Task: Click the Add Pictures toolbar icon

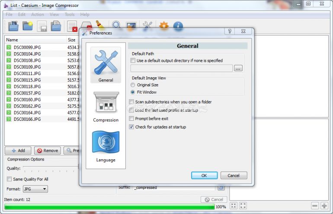Action: 13,26
